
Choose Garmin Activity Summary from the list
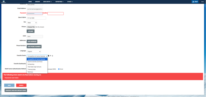coord(37,62)
